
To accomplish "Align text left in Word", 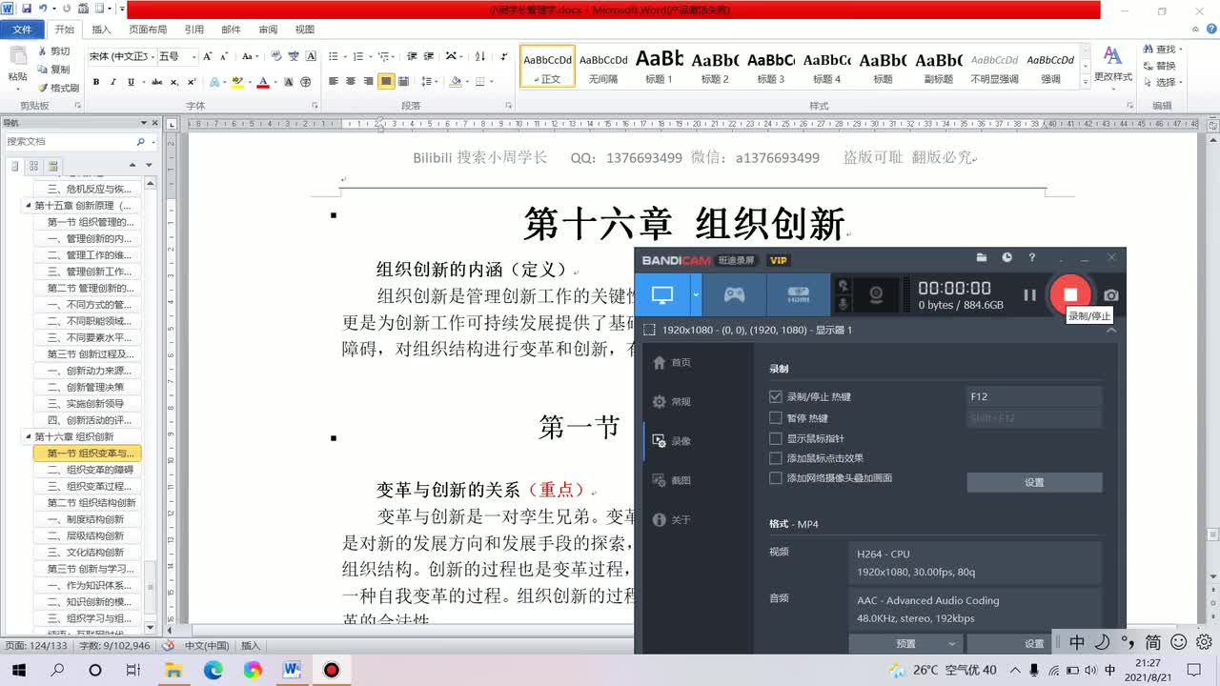I will point(334,82).
